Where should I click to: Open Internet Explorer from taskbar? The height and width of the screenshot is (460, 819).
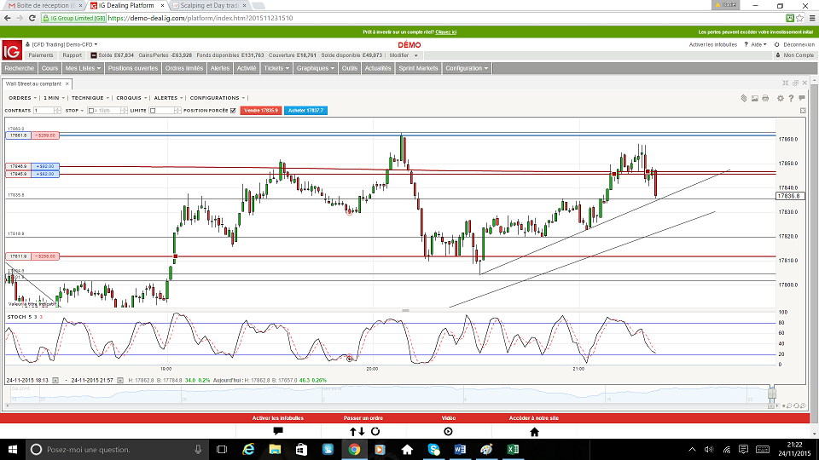[x=248, y=449]
